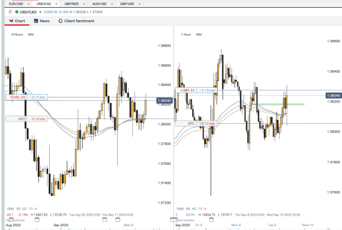The width and height of the screenshot is (342, 230).
Task: Click the +0.13 lots position tag on the 4-hour chart
Action: point(37,97)
